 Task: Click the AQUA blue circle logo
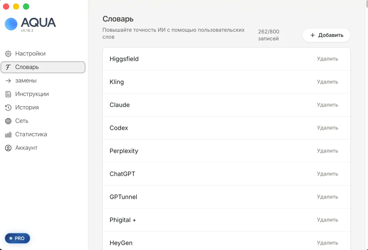pos(11,24)
